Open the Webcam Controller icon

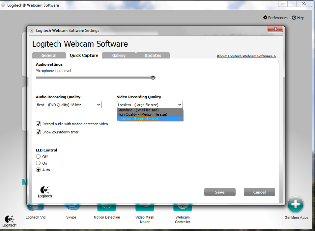(183, 208)
